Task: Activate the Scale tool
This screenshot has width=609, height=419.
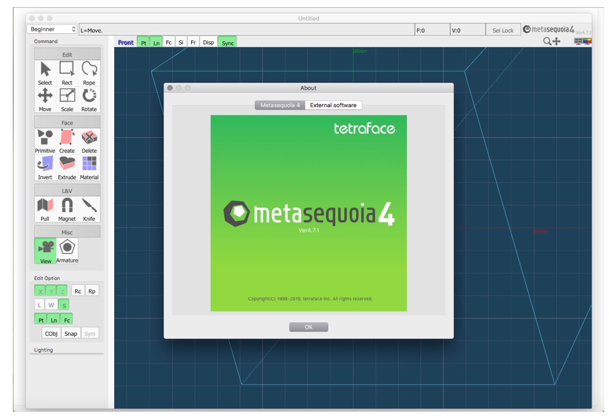Action: click(67, 100)
